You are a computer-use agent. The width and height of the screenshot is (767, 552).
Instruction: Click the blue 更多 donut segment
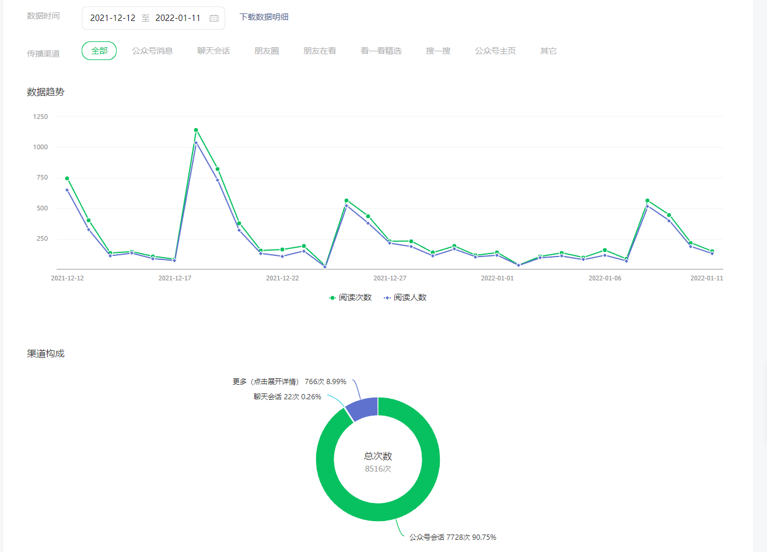363,407
